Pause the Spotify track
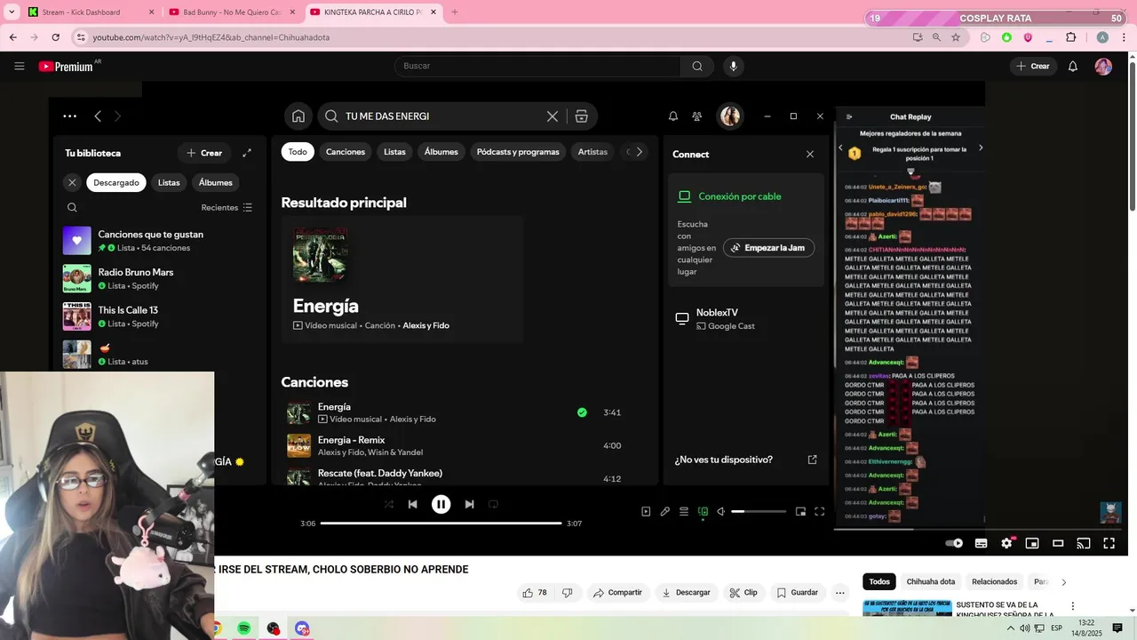The image size is (1137, 640). click(x=441, y=504)
